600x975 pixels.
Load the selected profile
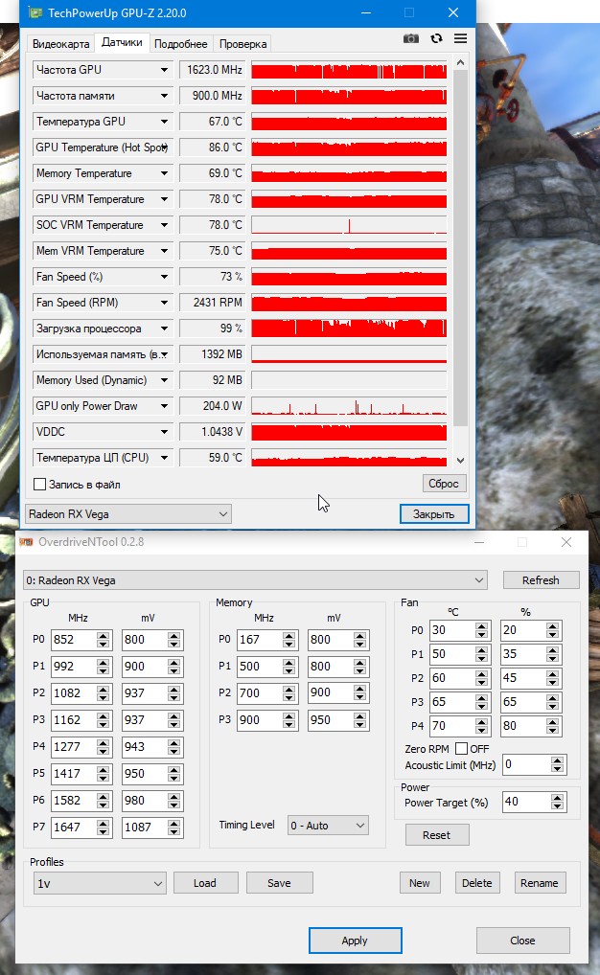(205, 883)
